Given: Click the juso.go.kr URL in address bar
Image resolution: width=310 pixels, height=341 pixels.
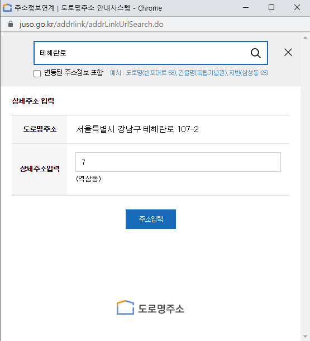Looking at the screenshot, I should [x=92, y=24].
